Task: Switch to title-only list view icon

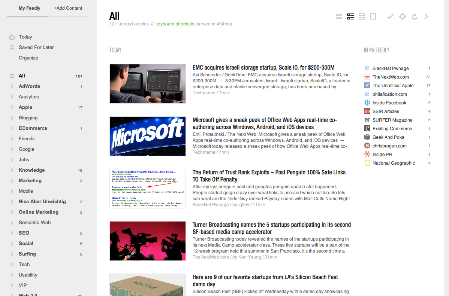Action: [x=339, y=16]
